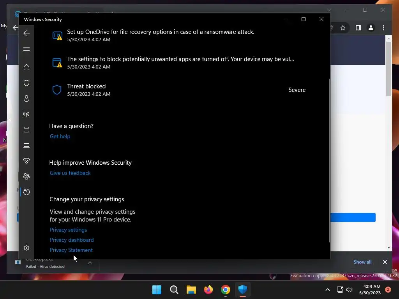Click scroll down arrow in Chrome window

tap(388, 247)
